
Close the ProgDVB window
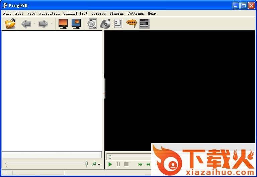(x=251, y=6)
